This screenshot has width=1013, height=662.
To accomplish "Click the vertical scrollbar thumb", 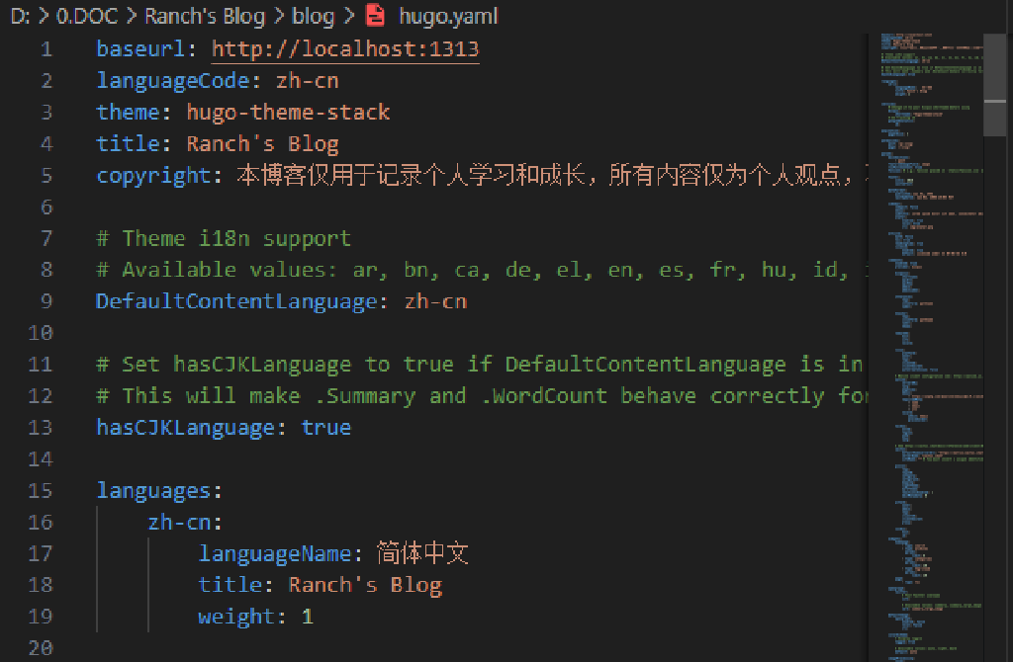I will (994, 89).
